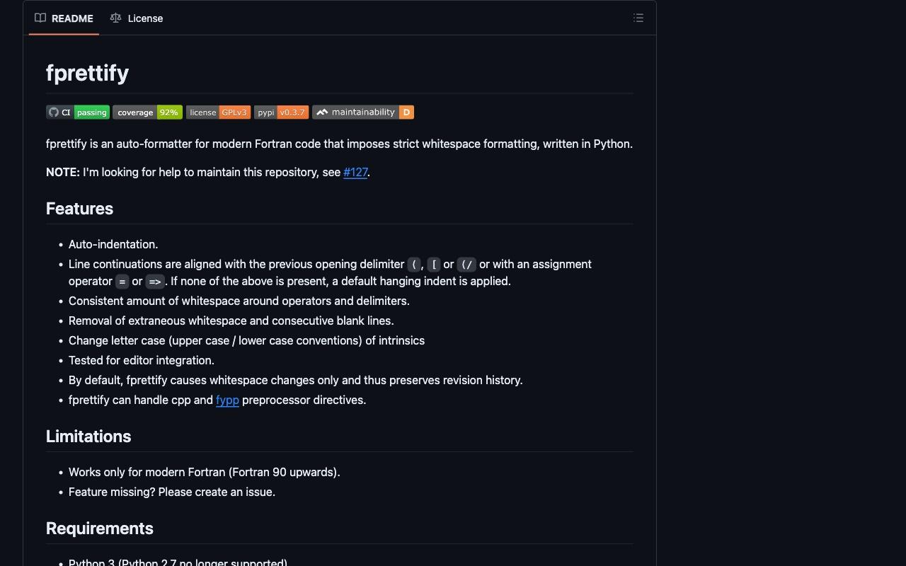The height and width of the screenshot is (566, 906).
Task: Follow the #127 issue link
Action: click(355, 172)
